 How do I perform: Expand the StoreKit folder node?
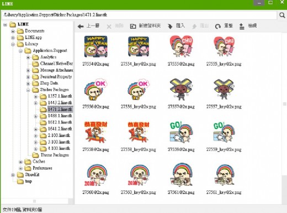coord(13,175)
